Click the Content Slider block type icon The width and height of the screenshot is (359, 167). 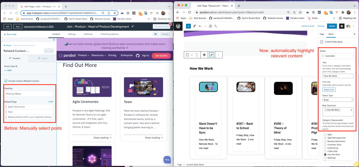187,55
